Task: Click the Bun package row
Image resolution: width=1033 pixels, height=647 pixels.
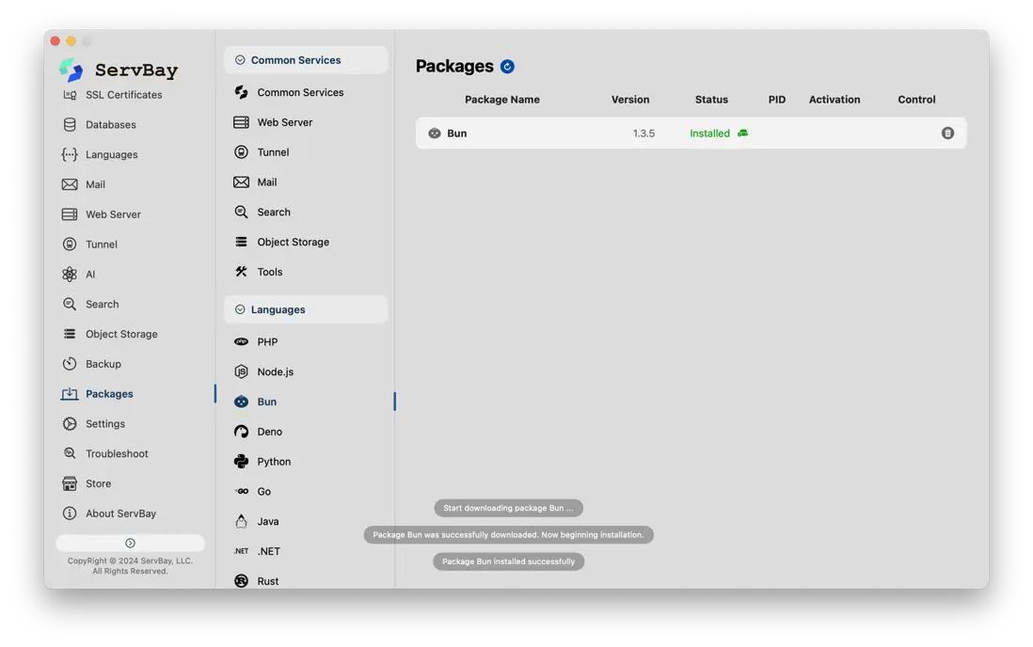Action: coord(691,134)
